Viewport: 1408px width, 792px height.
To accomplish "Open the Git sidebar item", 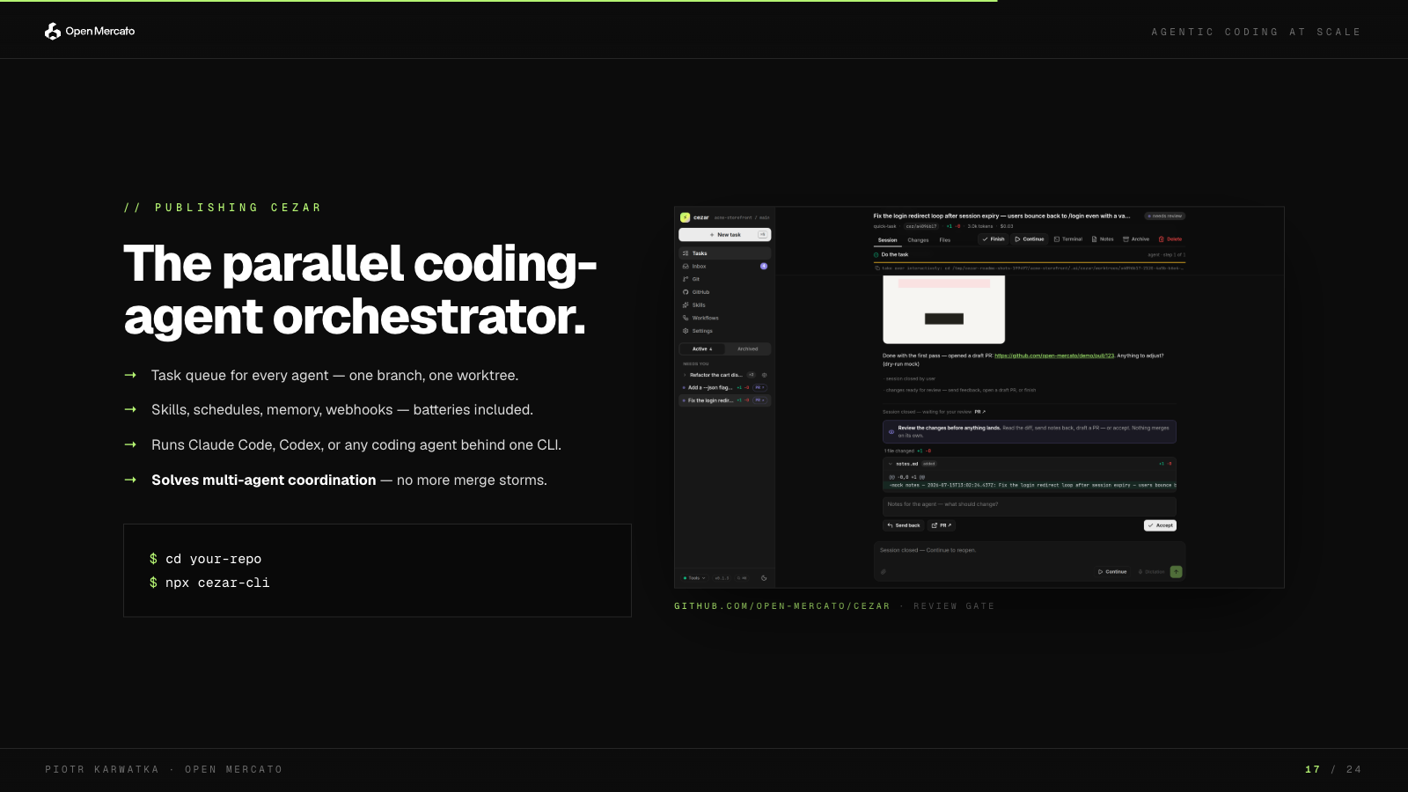I will tap(724, 279).
